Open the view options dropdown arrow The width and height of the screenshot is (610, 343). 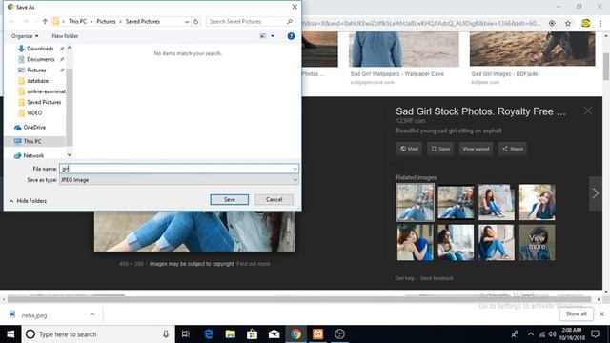click(x=273, y=36)
